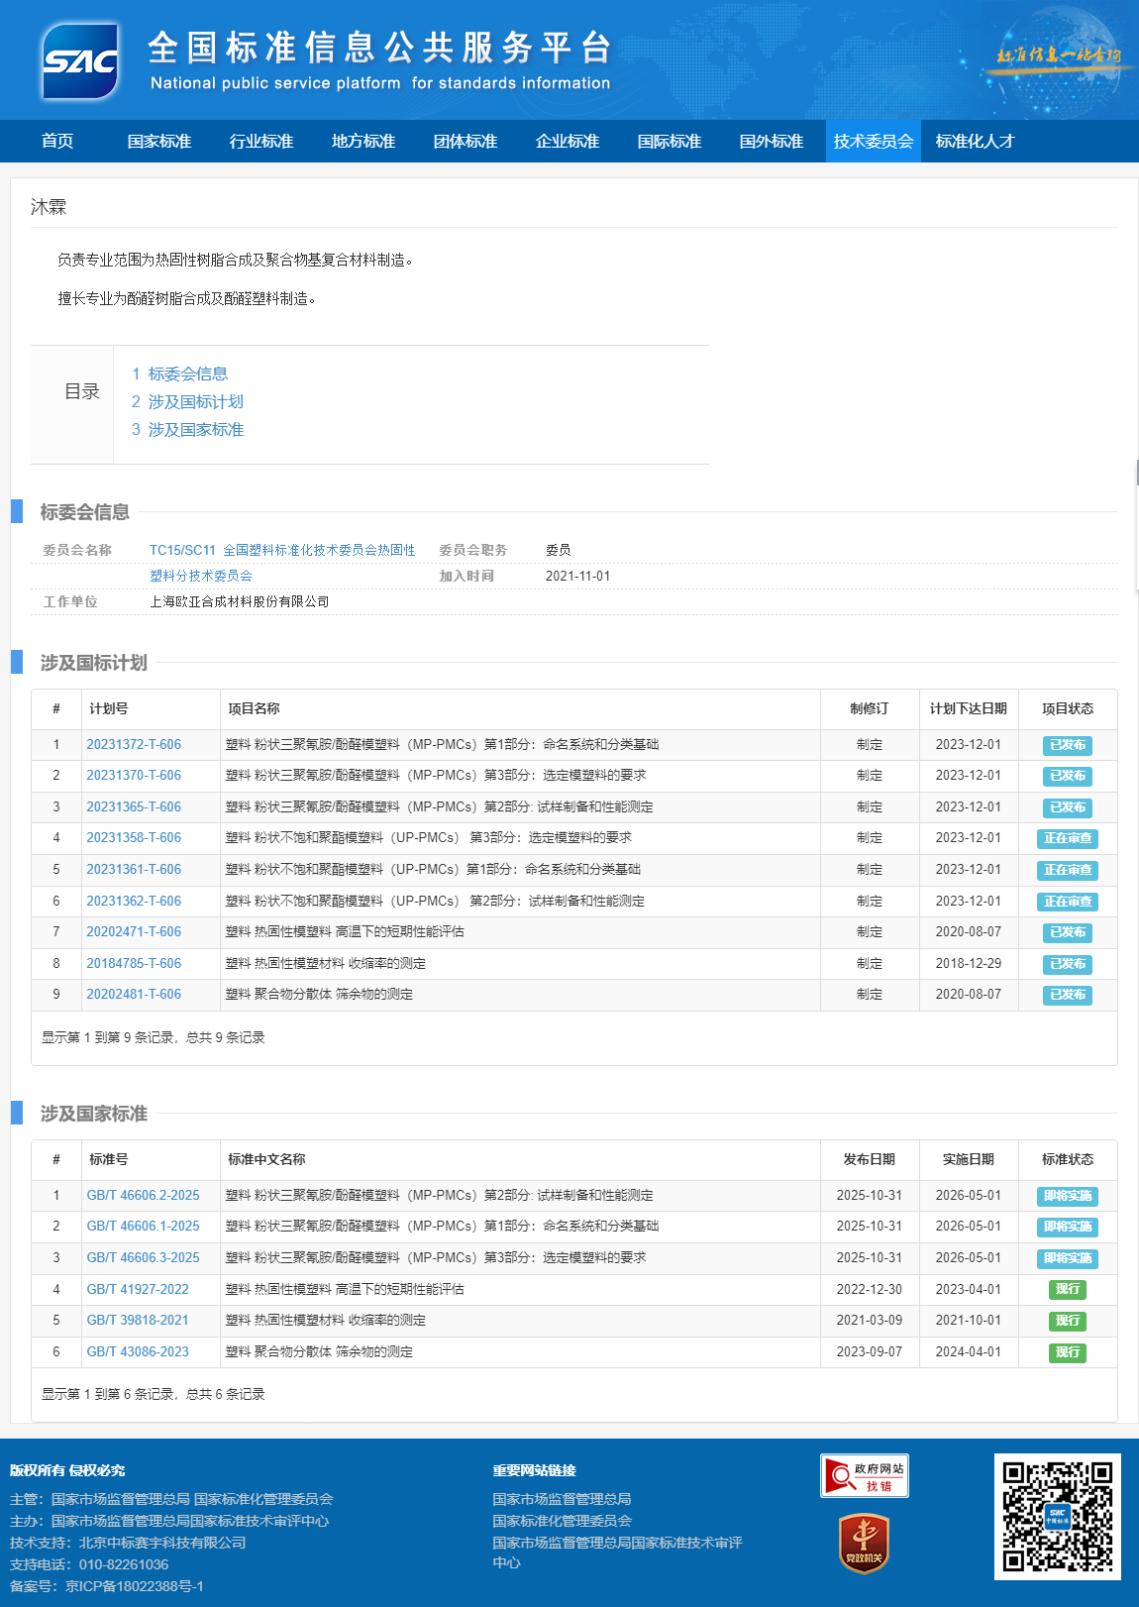Viewport: 1139px width, 1607px height.
Task: Jump to 涉及国家标准 contents link
Action: pos(195,429)
